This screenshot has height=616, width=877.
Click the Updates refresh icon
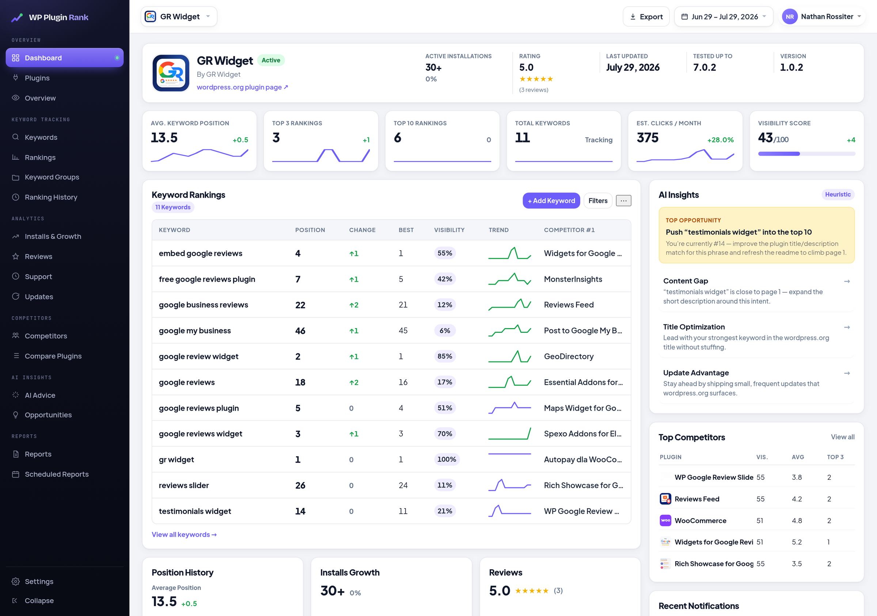click(x=16, y=296)
